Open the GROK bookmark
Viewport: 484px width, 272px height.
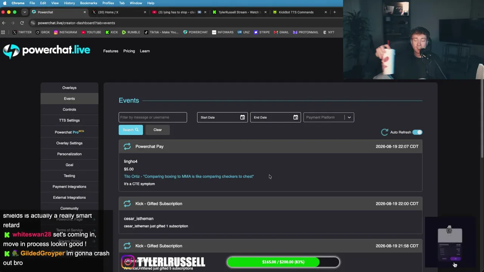tap(43, 32)
